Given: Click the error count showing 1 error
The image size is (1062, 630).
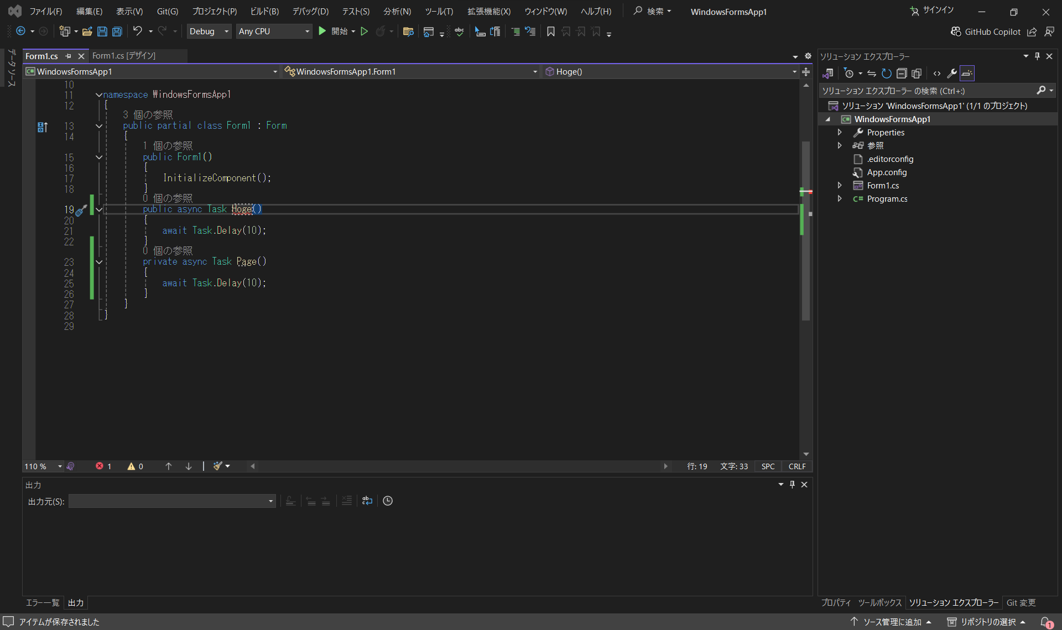Looking at the screenshot, I should click(x=103, y=466).
